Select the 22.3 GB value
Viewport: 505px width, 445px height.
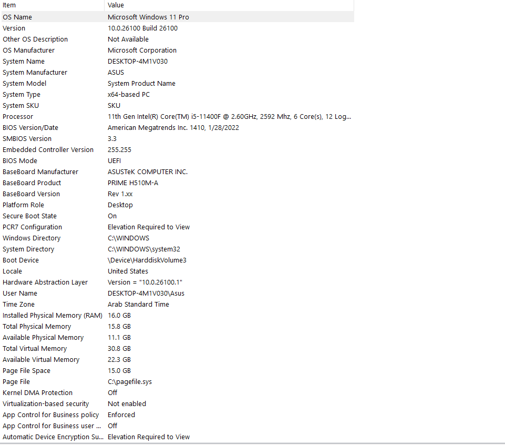click(119, 360)
